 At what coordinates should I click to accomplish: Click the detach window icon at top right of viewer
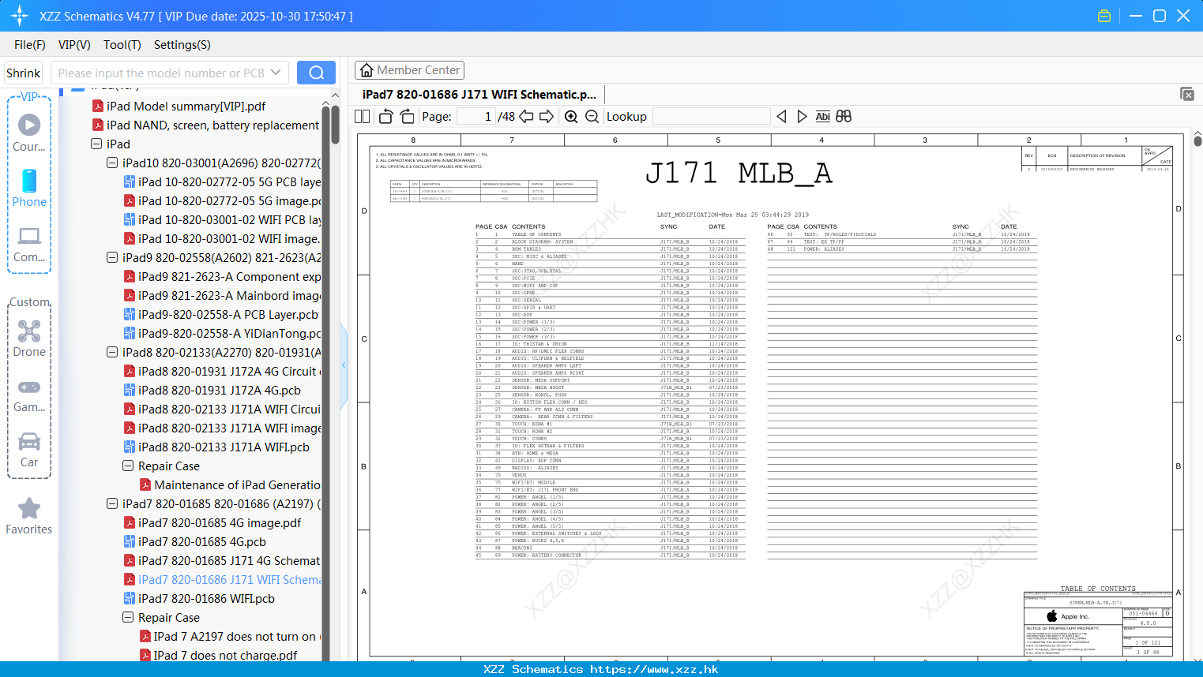coord(1187,94)
